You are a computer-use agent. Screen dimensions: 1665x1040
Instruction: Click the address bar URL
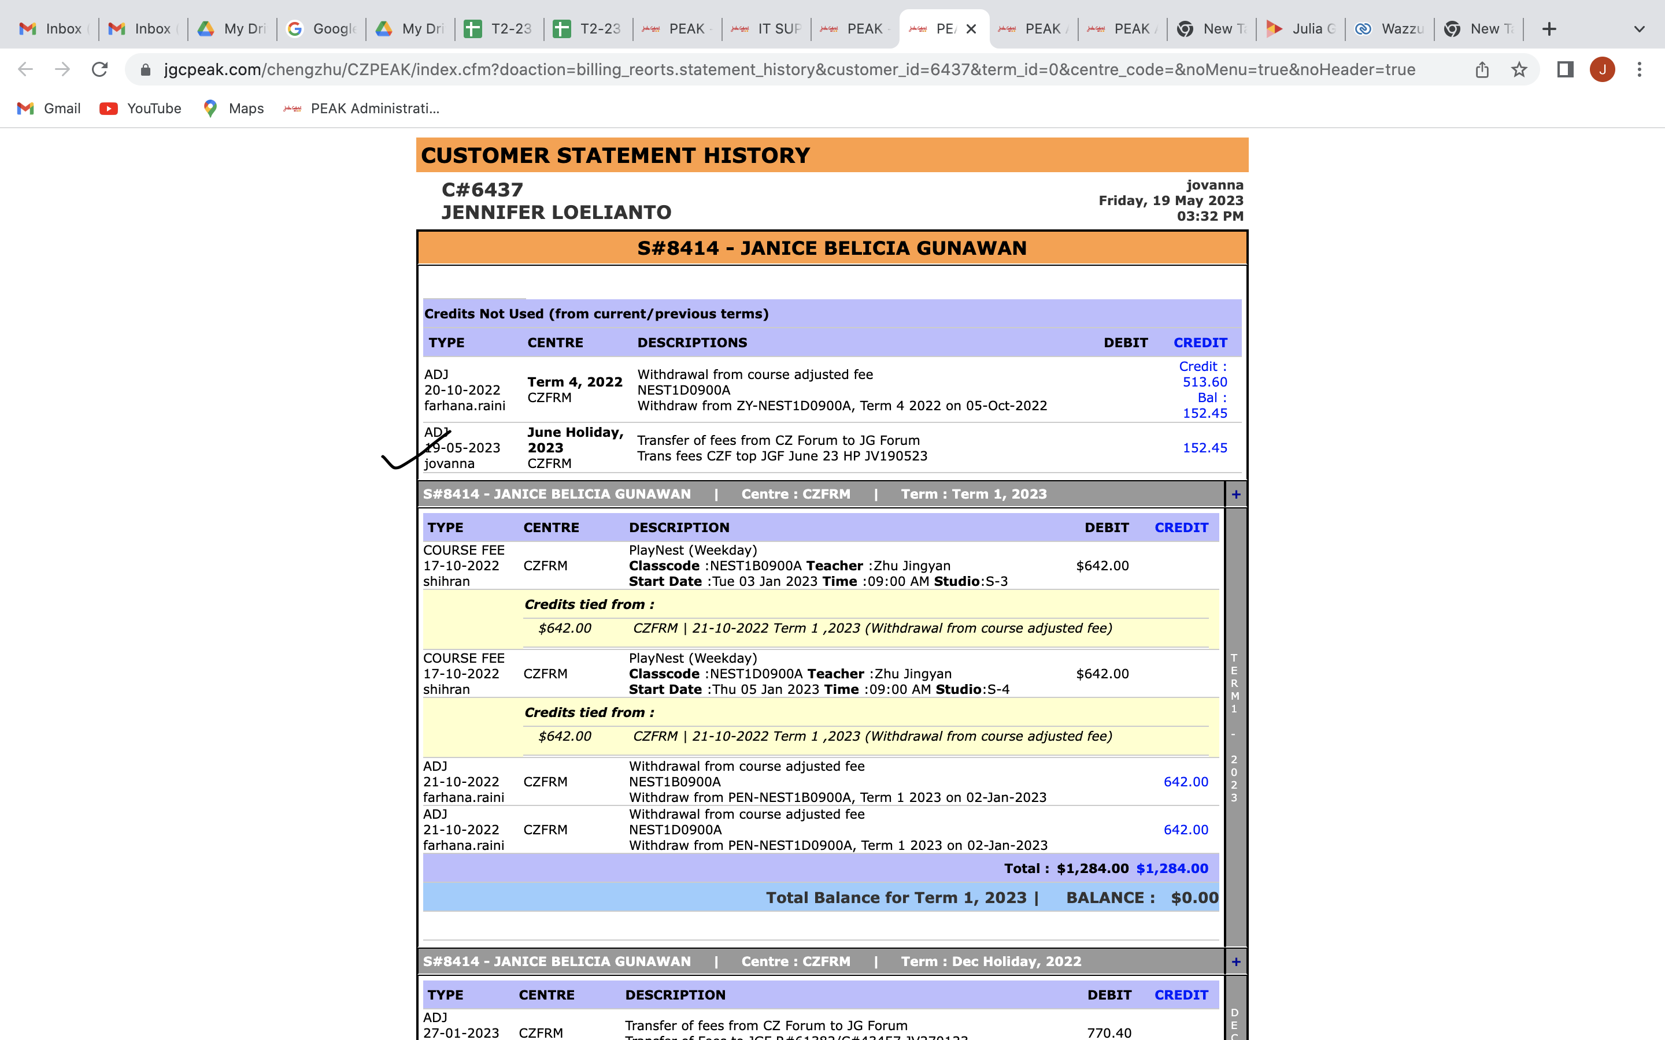coord(789,69)
